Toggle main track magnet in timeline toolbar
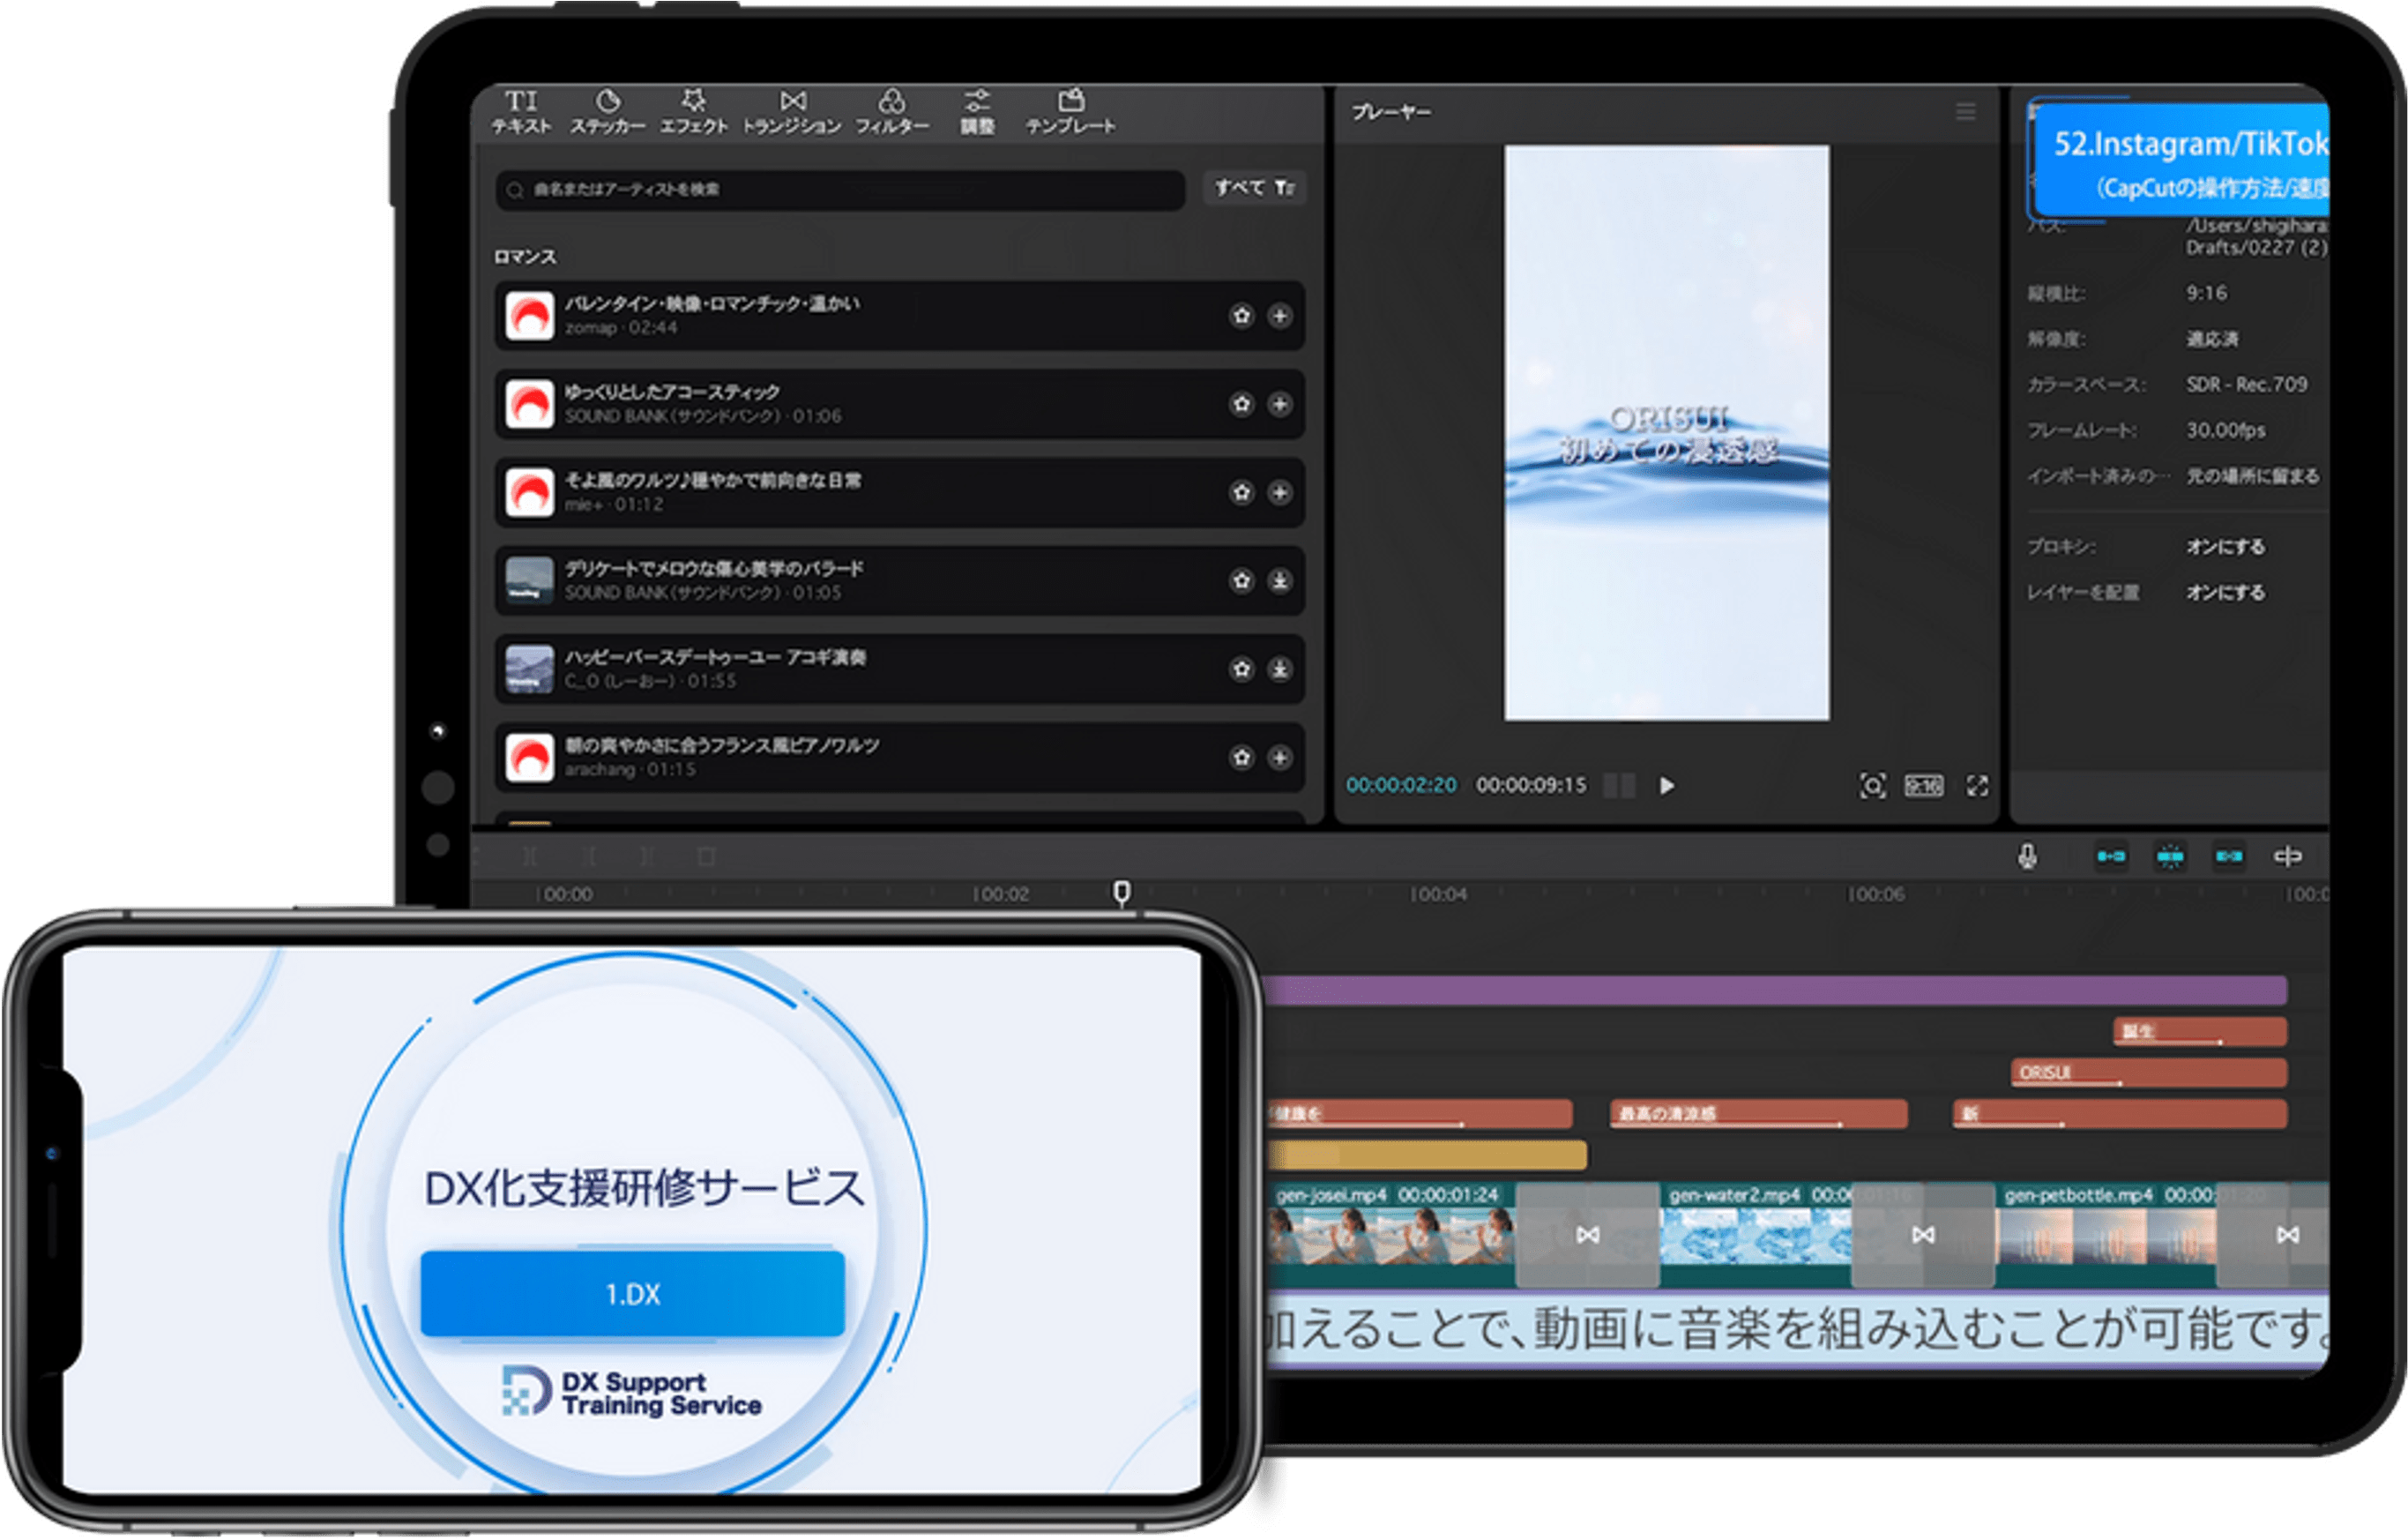The height and width of the screenshot is (1540, 2408). pyautogui.click(x=2111, y=856)
